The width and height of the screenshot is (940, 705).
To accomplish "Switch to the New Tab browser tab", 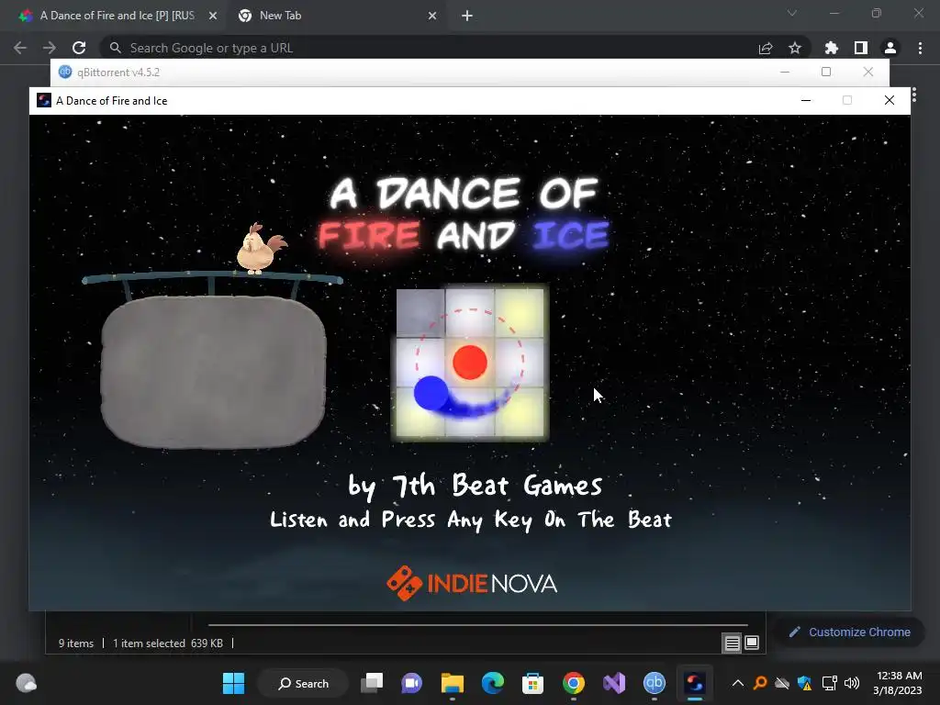I will 336,16.
